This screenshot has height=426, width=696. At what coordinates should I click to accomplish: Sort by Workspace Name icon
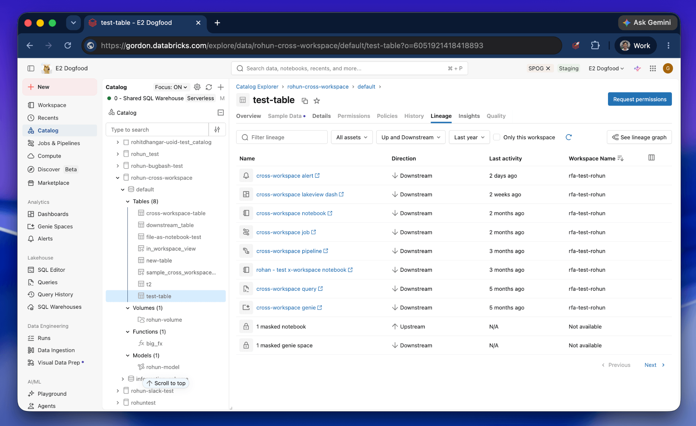pos(621,158)
